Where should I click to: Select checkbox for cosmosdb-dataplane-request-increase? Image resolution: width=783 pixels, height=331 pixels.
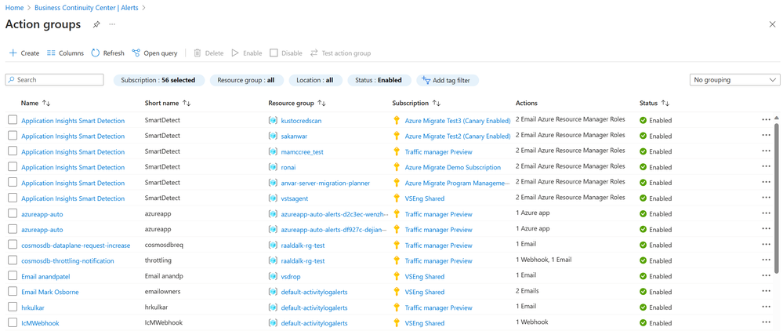coord(13,245)
